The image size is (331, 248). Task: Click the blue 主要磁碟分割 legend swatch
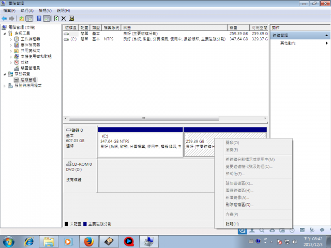pos(85,224)
